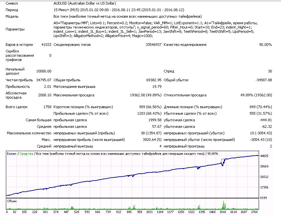The image size is (281, 215).
Task: Click modelling quality value 90.00%
Action: tap(265, 45)
